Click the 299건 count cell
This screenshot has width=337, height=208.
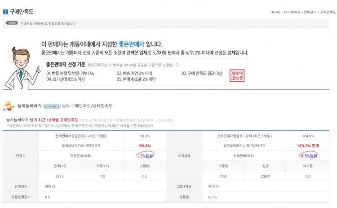60,177
